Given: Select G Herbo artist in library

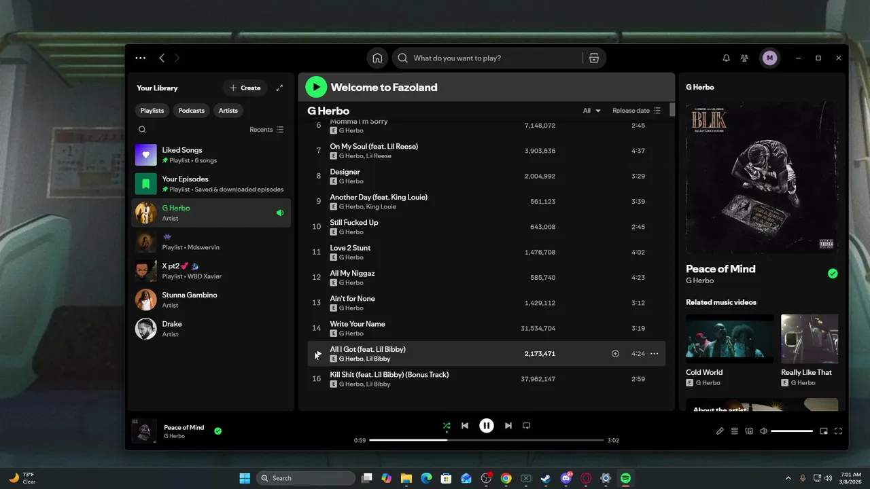Looking at the screenshot, I should 211,213.
